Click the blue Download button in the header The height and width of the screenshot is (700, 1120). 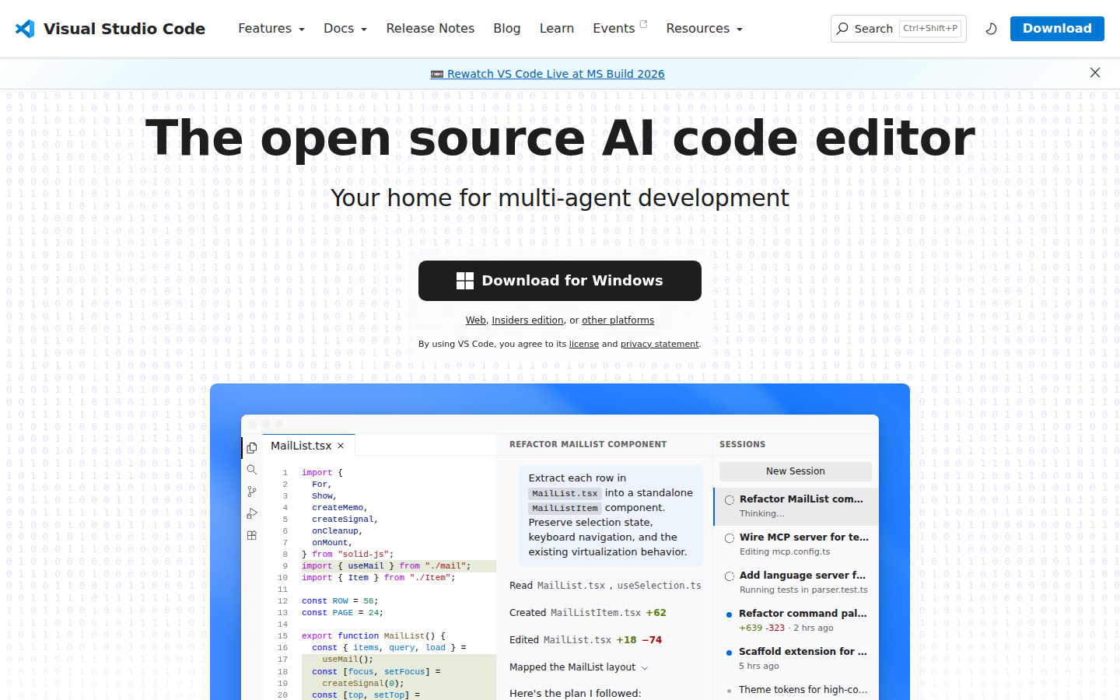[x=1057, y=29]
